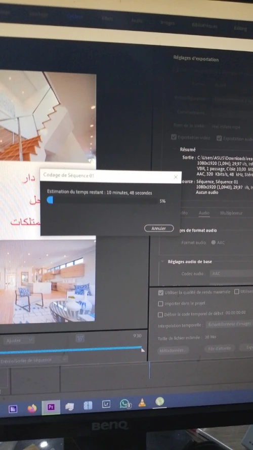Open the Entrée/Sortie de séquence dropdown
This screenshot has width=253, height=450.
coord(34,359)
